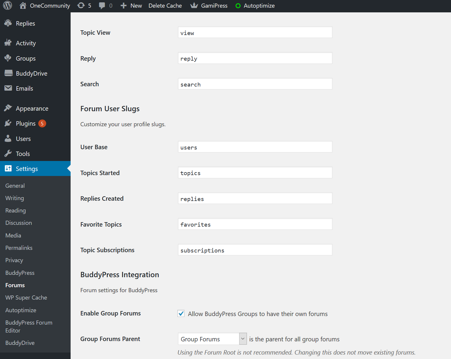Viewport: 451px width, 359px height.
Task: Open the Tools menu
Action: (x=23, y=154)
